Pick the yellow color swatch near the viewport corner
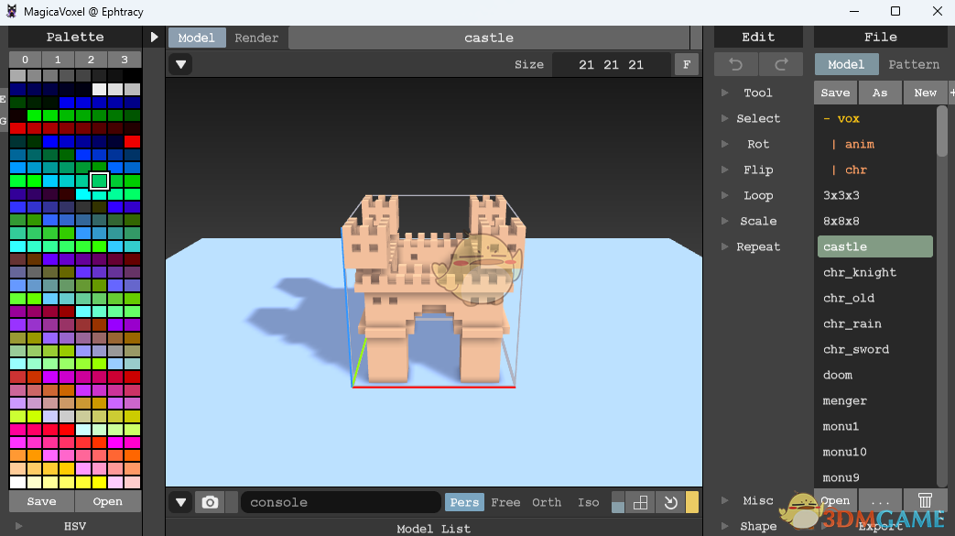This screenshot has width=955, height=536. click(692, 502)
